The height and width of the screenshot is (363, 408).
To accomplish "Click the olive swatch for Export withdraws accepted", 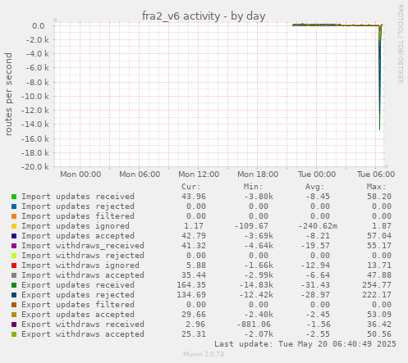I will pyautogui.click(x=14, y=334).
